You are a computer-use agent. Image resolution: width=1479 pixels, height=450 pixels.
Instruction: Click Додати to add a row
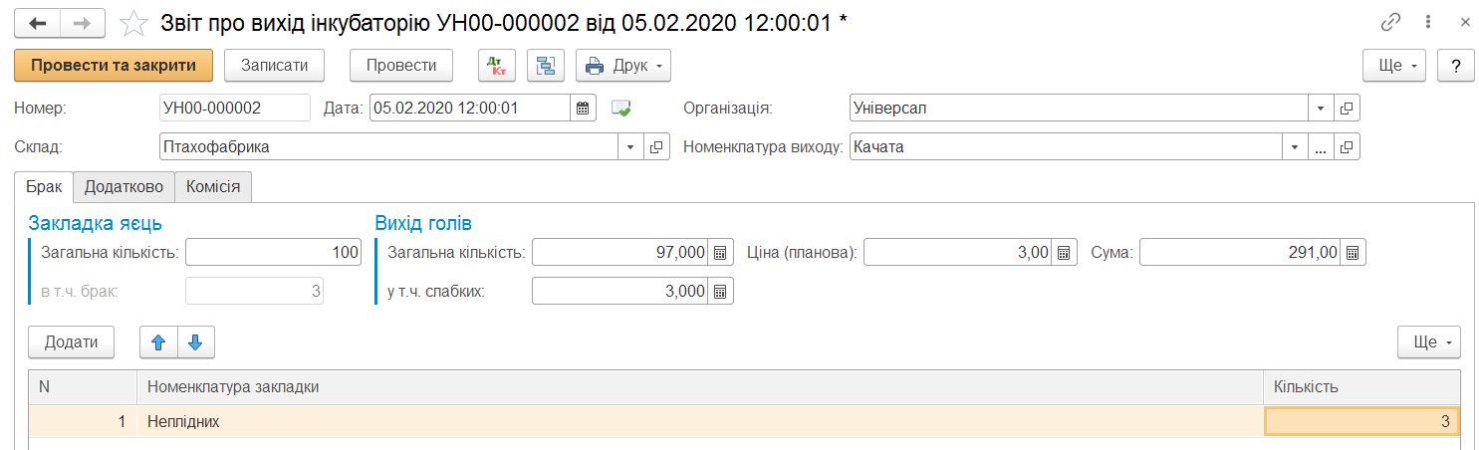point(71,342)
